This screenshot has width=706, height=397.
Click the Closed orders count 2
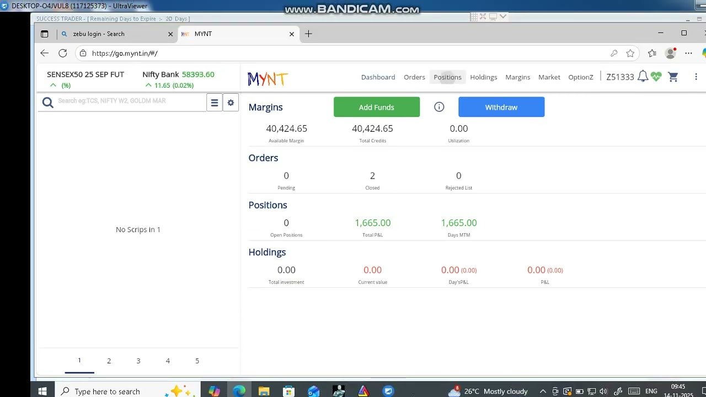[372, 176]
